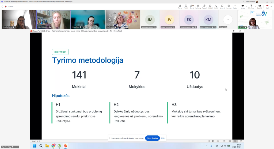Go to next slide in PowerPoint
Viewport: 274px width, 149px height.
point(218,141)
